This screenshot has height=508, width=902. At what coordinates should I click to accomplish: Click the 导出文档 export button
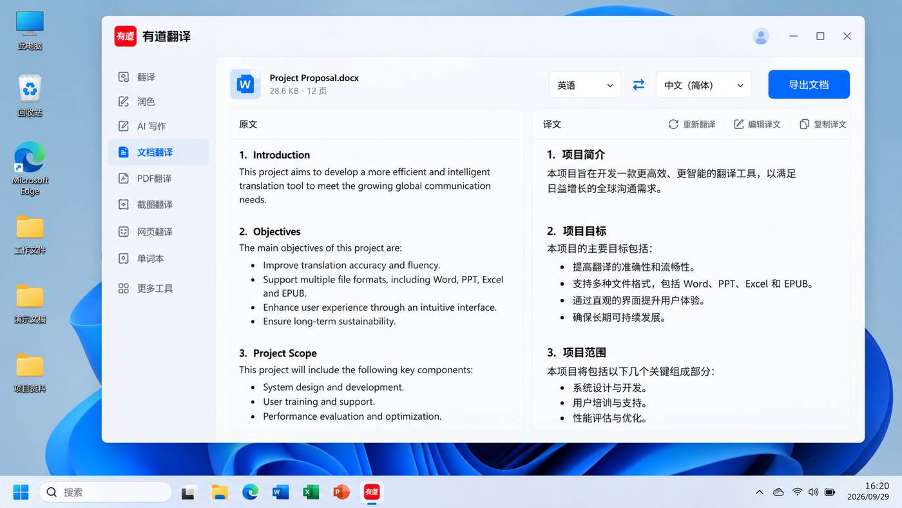click(809, 84)
